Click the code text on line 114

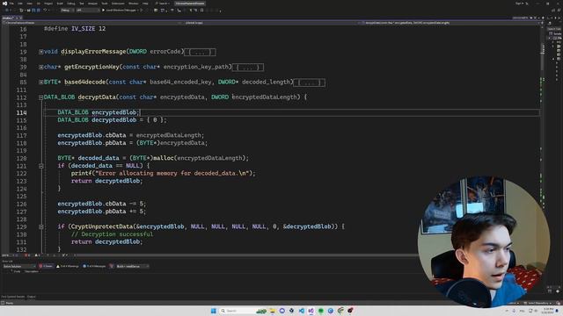pyautogui.click(x=98, y=112)
